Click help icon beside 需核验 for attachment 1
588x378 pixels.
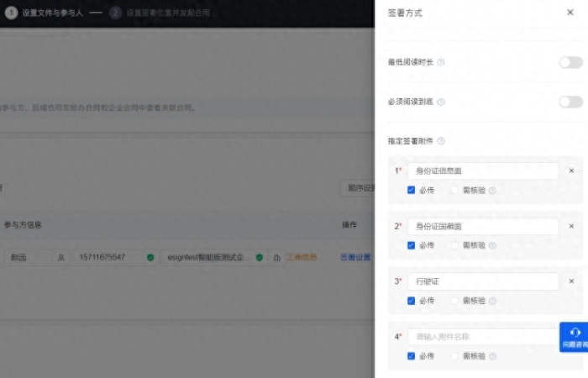pyautogui.click(x=493, y=191)
